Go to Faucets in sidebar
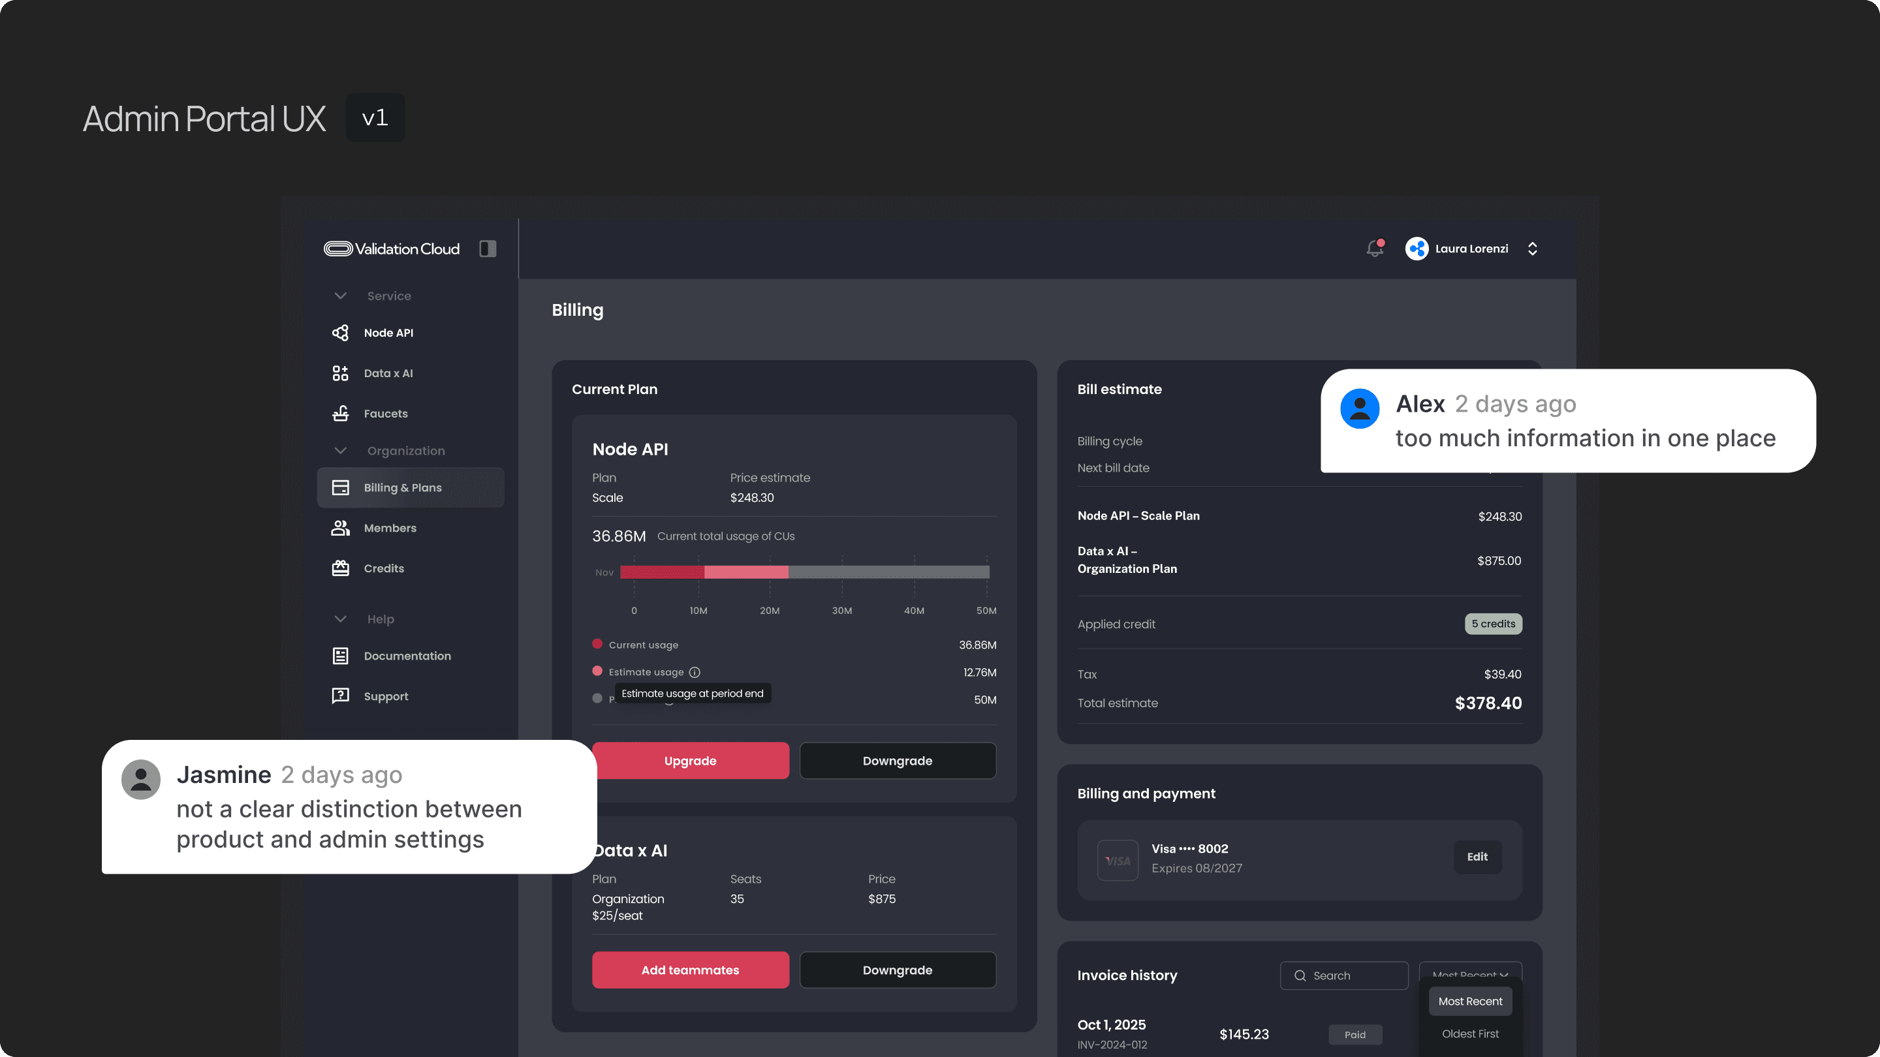Viewport: 1880px width, 1057px height. pyautogui.click(x=384, y=414)
